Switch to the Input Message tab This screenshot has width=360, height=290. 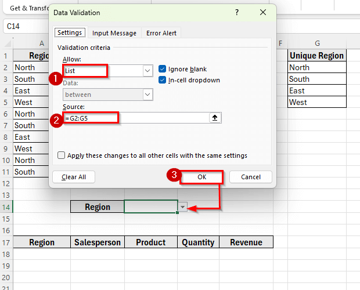point(114,33)
